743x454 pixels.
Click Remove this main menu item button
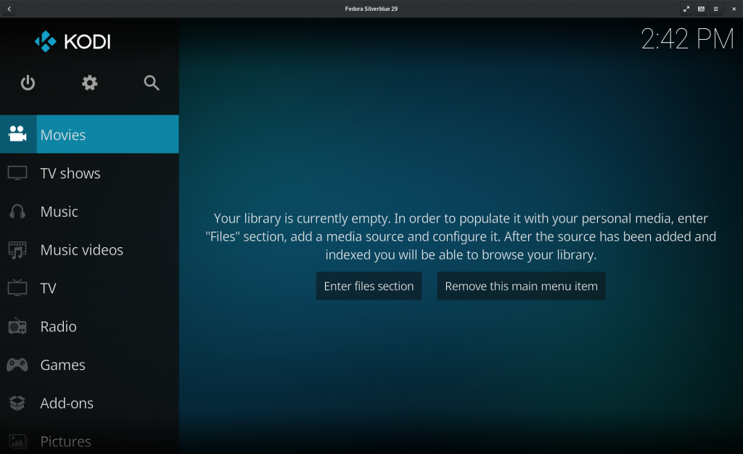click(521, 286)
